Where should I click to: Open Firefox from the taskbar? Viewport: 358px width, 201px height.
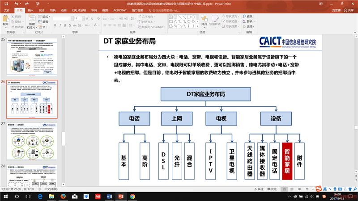[x=63, y=197]
